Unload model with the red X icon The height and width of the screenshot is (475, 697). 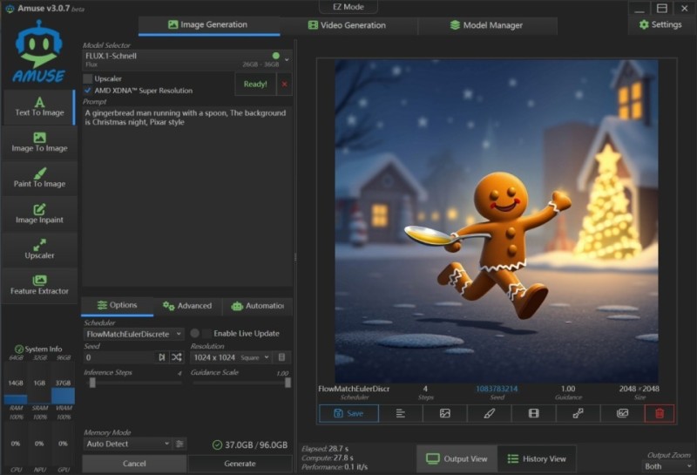[284, 85]
